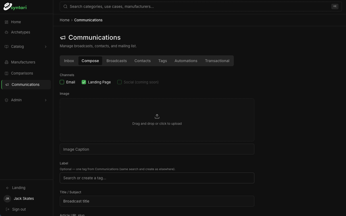
Task: Open Home via its sidebar icon
Action: click(6, 22)
